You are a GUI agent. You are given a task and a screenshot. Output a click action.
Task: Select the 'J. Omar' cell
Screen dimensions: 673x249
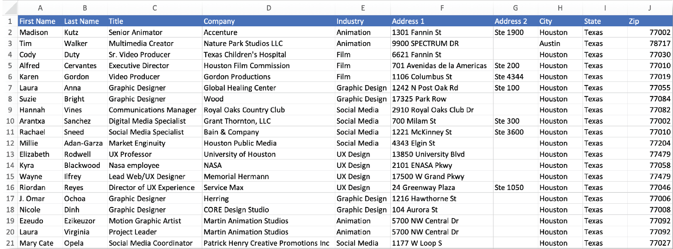(x=40, y=199)
